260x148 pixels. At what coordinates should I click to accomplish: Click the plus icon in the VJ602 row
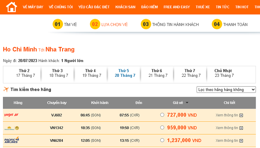(x=241, y=116)
